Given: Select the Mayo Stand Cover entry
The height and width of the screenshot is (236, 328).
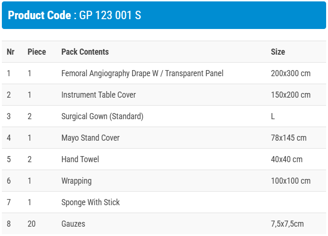Looking at the screenshot, I should (90, 138).
